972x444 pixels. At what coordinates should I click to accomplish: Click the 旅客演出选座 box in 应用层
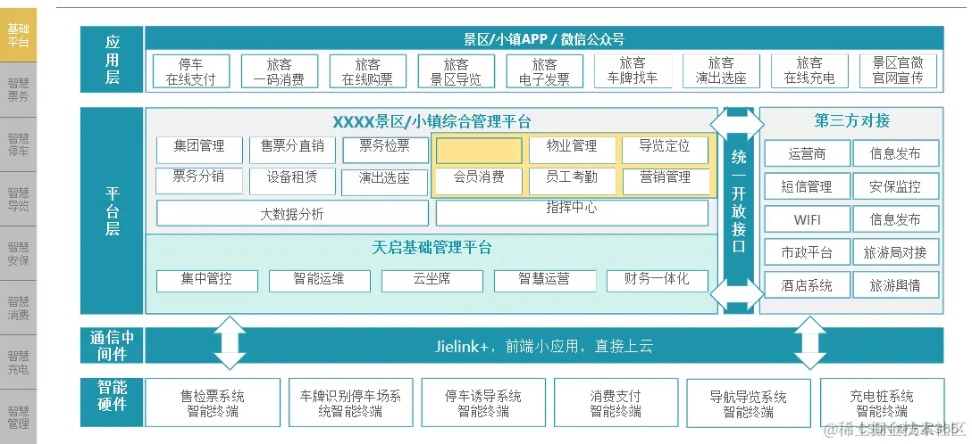click(x=721, y=70)
